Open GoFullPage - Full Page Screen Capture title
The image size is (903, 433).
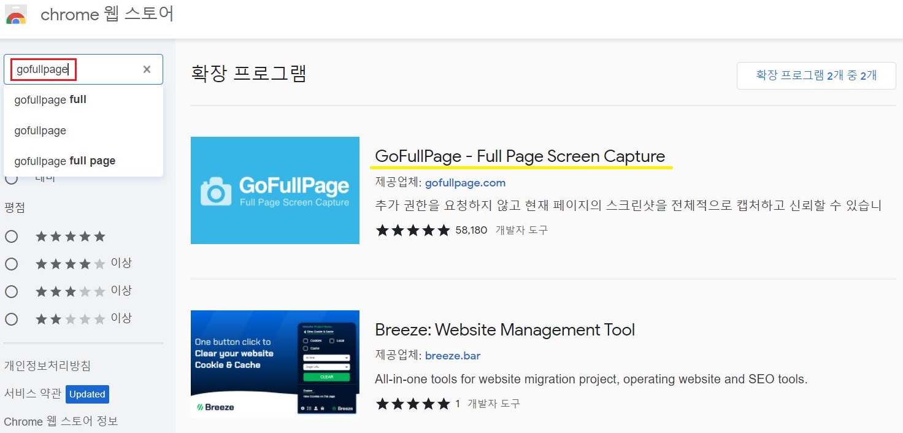click(520, 156)
